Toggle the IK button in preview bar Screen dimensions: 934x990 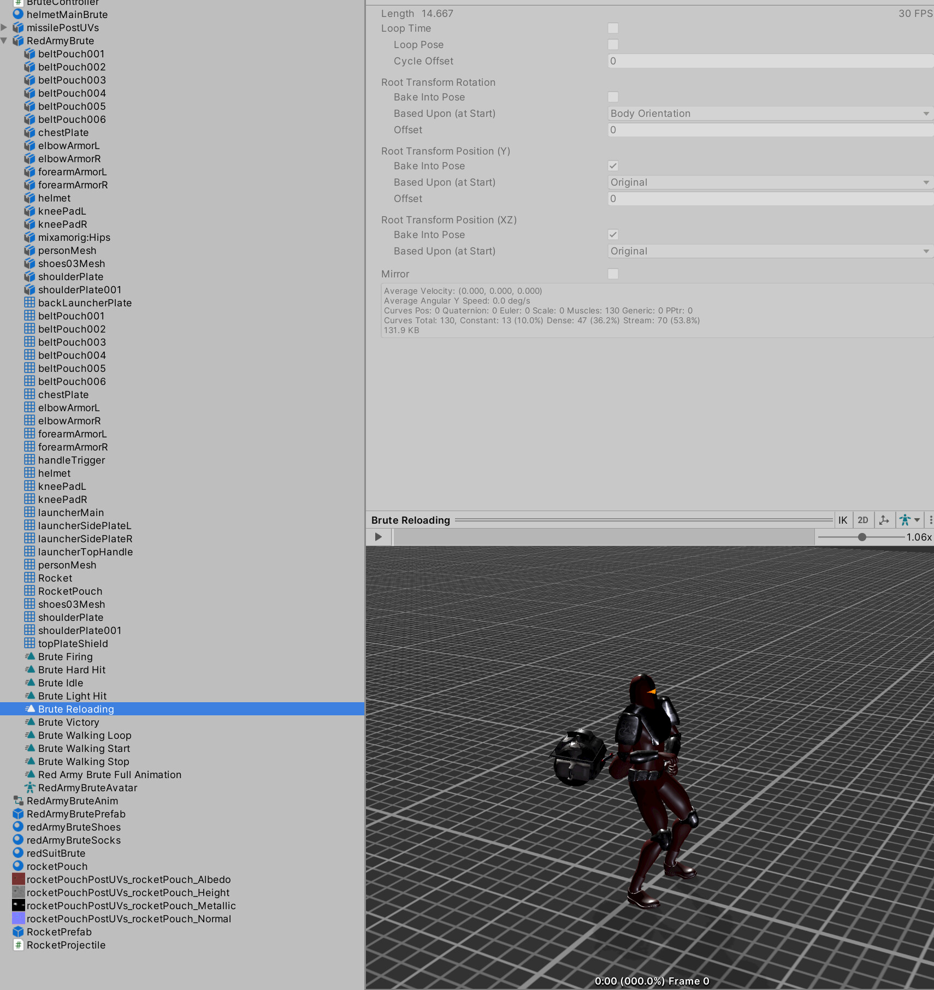coord(843,520)
